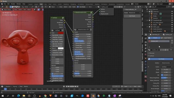Adjust the Specular slider in node

click(83, 73)
